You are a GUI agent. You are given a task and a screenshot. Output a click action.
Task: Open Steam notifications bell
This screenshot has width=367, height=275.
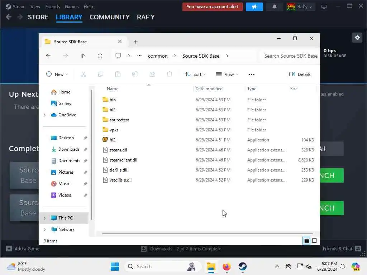pyautogui.click(x=274, y=7)
